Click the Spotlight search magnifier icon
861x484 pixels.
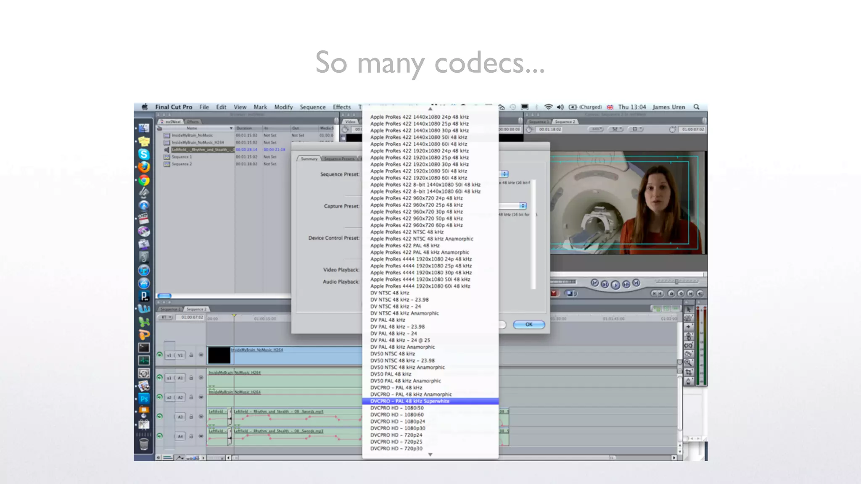pos(697,107)
